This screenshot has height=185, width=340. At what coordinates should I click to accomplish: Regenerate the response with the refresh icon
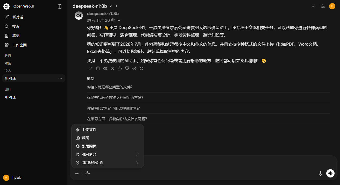[141, 68]
